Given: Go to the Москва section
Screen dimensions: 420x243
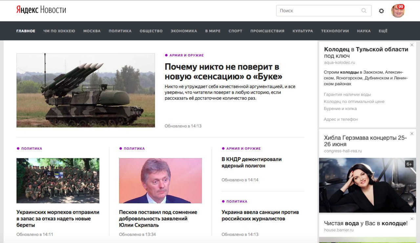Looking at the screenshot, I should click(x=92, y=31).
